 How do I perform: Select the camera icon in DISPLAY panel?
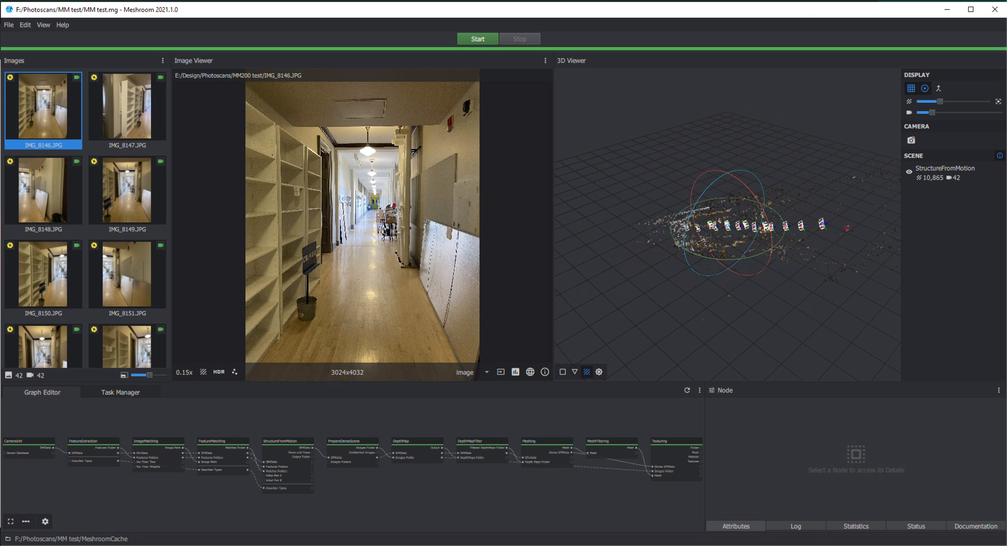tap(911, 140)
